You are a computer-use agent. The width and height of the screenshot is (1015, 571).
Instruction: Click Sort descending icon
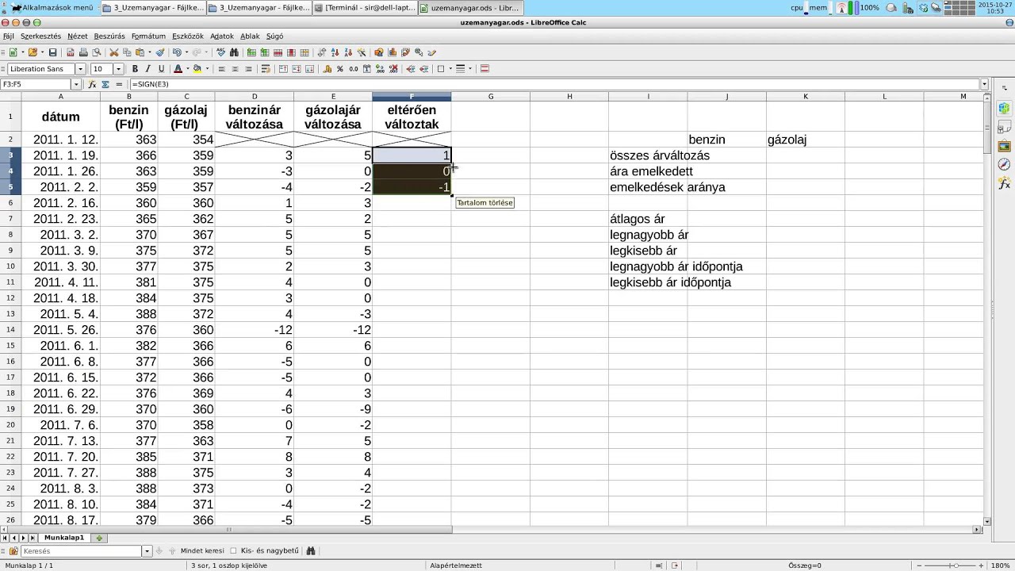click(348, 52)
